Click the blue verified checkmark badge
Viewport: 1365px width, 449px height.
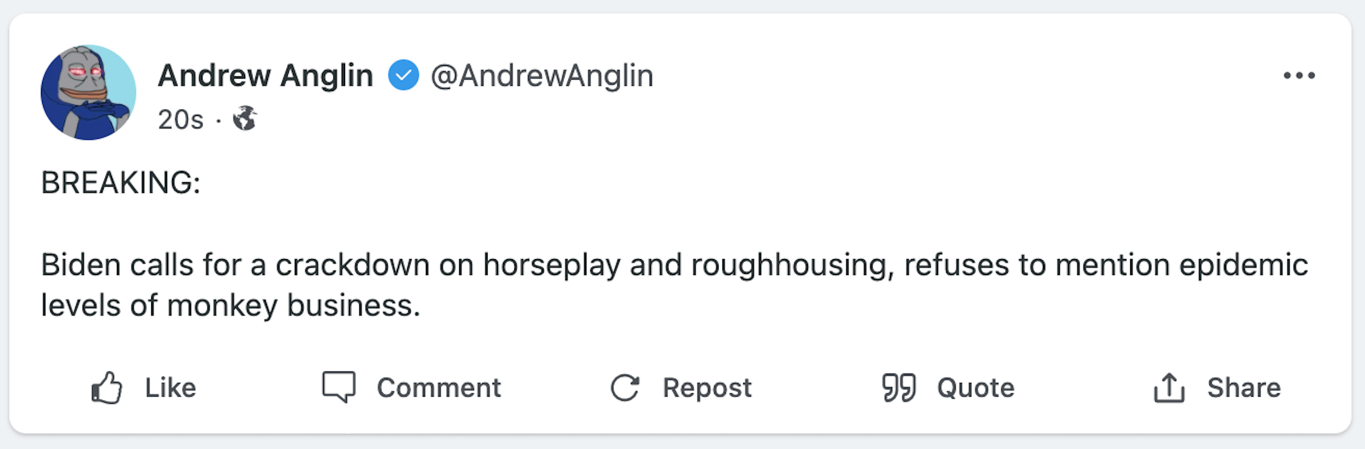pos(403,75)
